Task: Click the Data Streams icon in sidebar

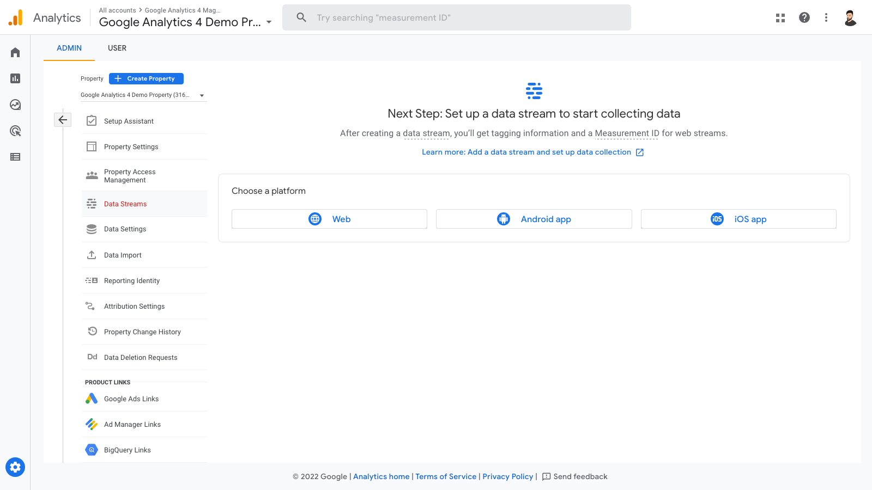Action: (92, 204)
